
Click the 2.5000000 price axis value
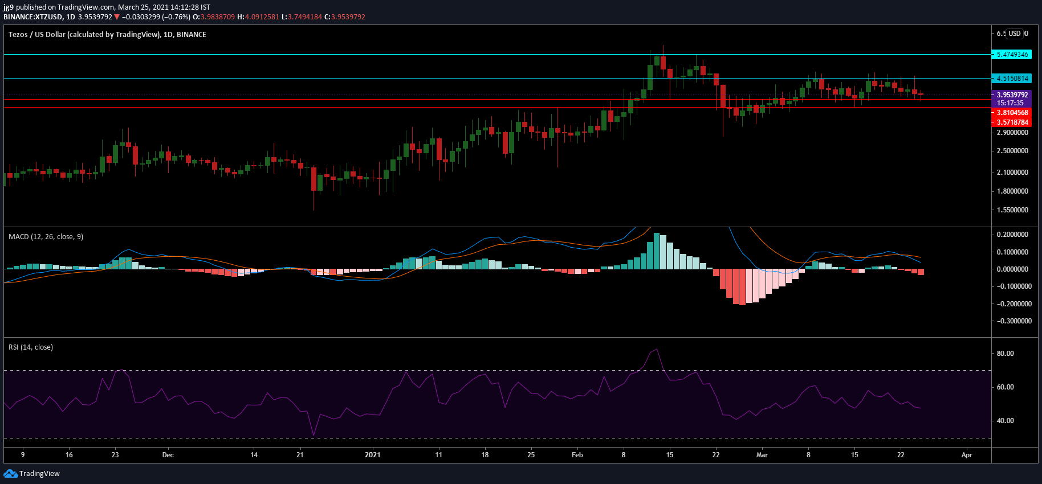tap(1012, 151)
